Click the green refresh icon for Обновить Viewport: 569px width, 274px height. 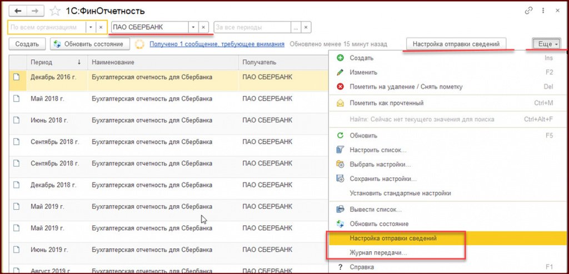(x=340, y=135)
